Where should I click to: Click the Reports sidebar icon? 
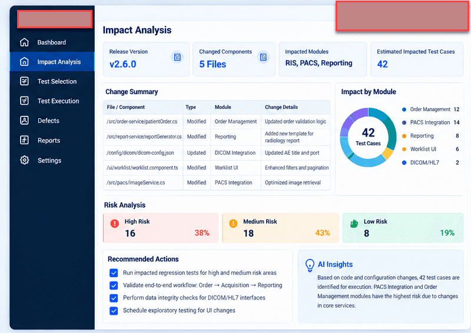point(24,140)
